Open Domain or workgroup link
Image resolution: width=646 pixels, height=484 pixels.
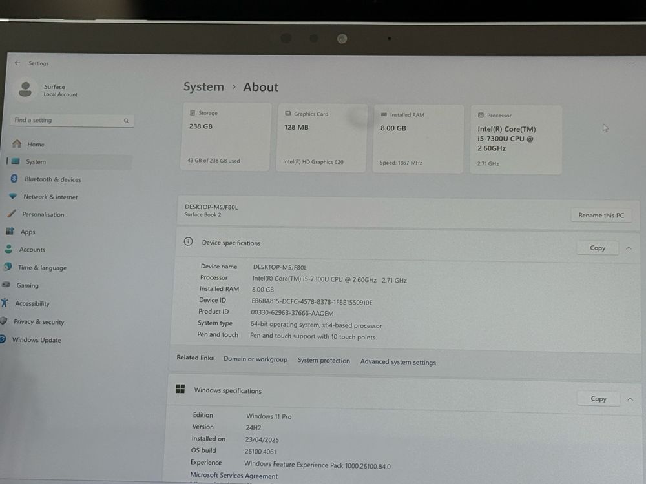pyautogui.click(x=255, y=359)
